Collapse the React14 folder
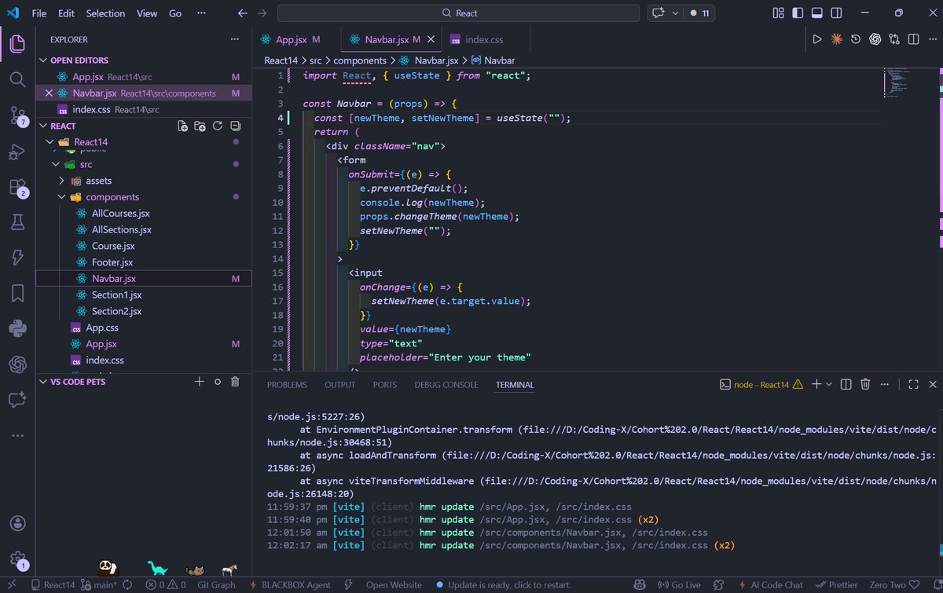943x593 pixels. 90,142
